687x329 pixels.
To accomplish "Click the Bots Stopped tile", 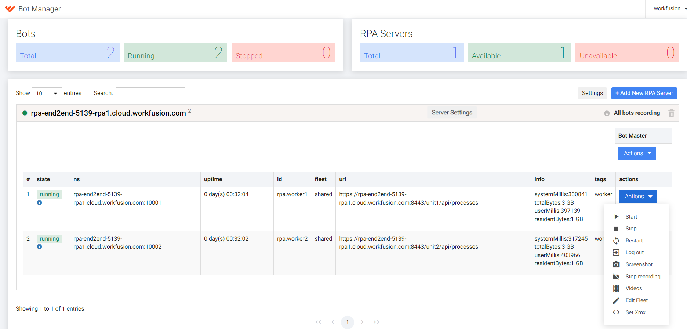I will (x=283, y=52).
